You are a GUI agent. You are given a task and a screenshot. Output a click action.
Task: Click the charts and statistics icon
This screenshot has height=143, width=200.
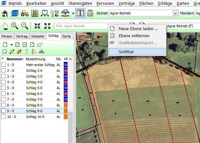55,13
